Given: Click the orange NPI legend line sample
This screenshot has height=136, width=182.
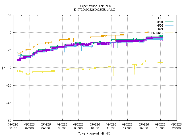Looking at the screenshot, I should tap(169, 29).
